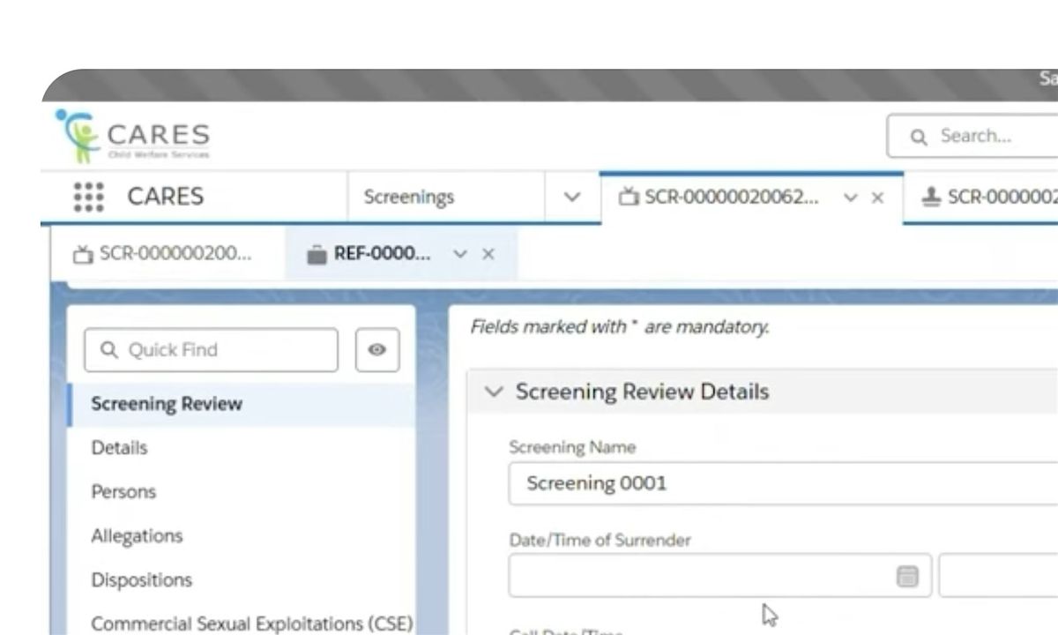
Task: Open Persons in the sidebar
Action: pos(123,492)
